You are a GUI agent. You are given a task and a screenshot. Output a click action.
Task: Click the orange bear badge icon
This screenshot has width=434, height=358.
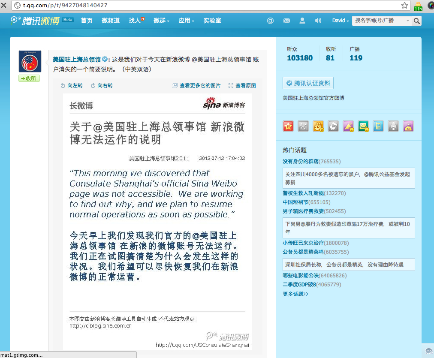pos(318,126)
